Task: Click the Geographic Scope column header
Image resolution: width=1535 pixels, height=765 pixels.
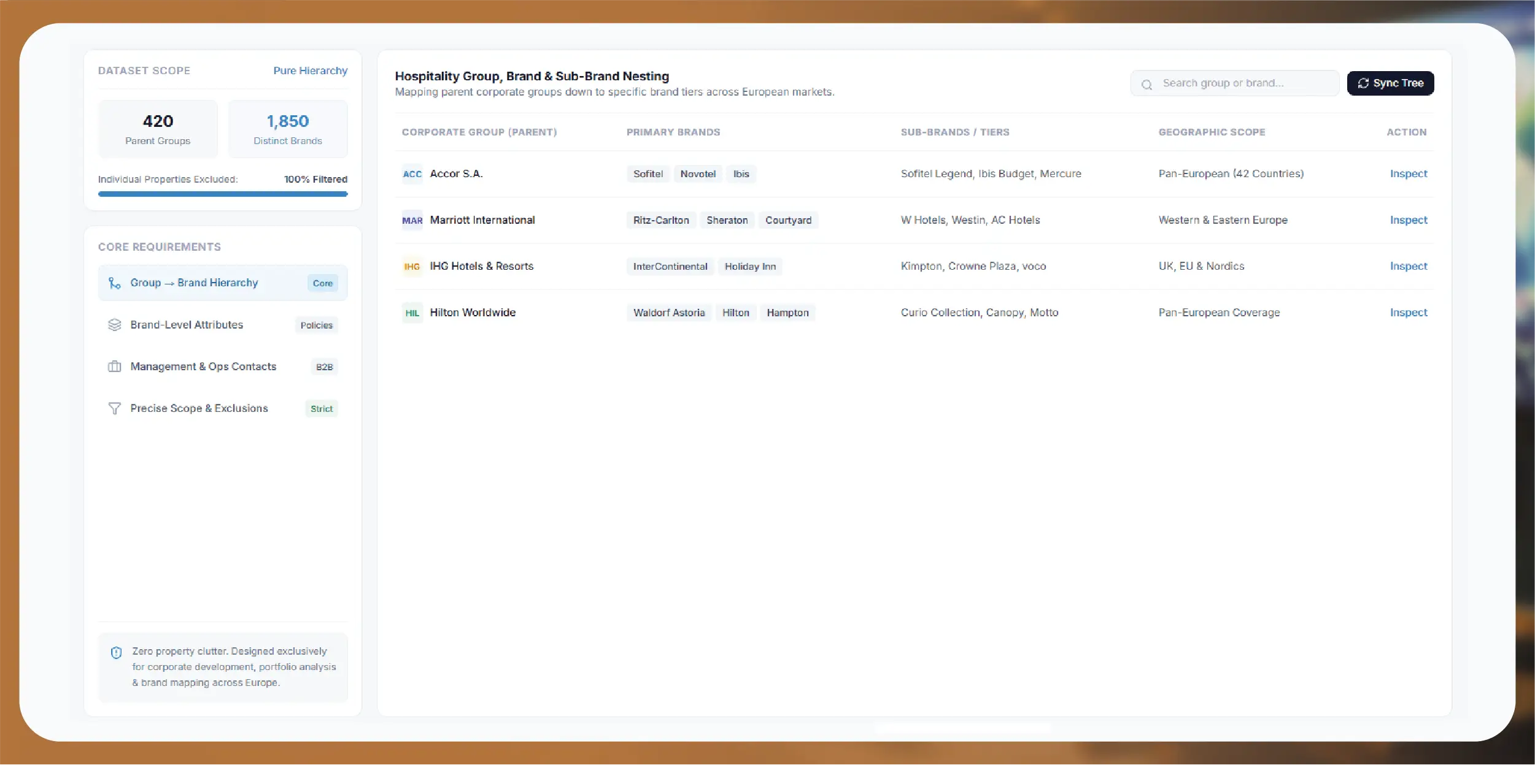Action: [1212, 132]
